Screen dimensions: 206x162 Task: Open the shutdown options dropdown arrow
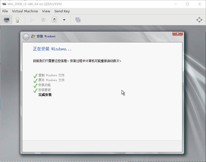coord(64,20)
